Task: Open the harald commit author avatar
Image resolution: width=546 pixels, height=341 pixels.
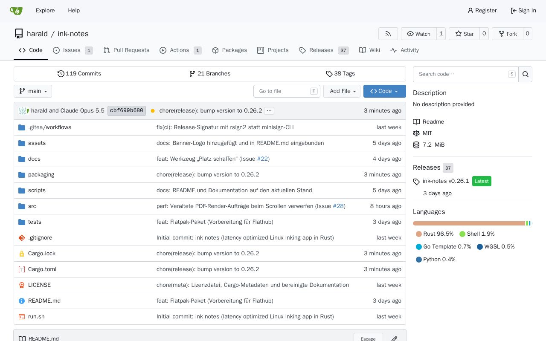Action: 23,111
